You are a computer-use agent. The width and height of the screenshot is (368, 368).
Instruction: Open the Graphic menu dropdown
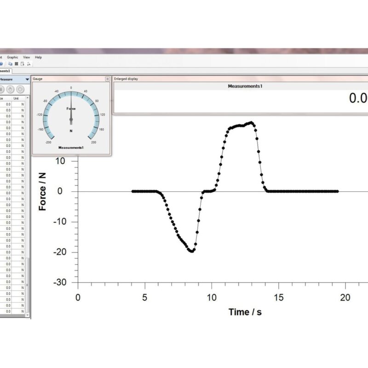(13, 57)
